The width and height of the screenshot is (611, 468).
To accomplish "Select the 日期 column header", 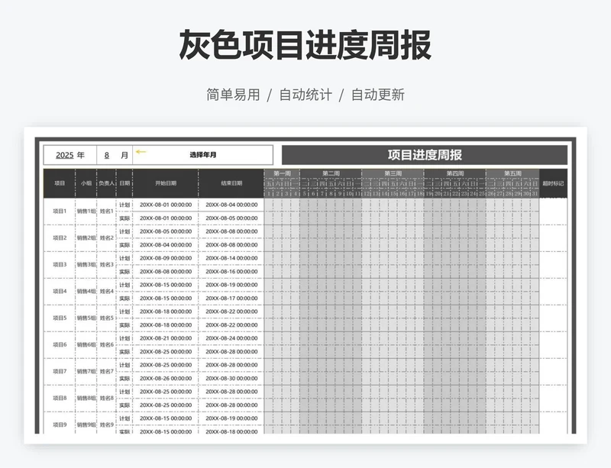I will pyautogui.click(x=124, y=183).
